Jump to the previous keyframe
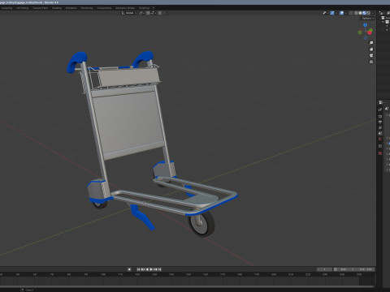Image resolution: width=390 pixels, height=292 pixels. (143, 269)
